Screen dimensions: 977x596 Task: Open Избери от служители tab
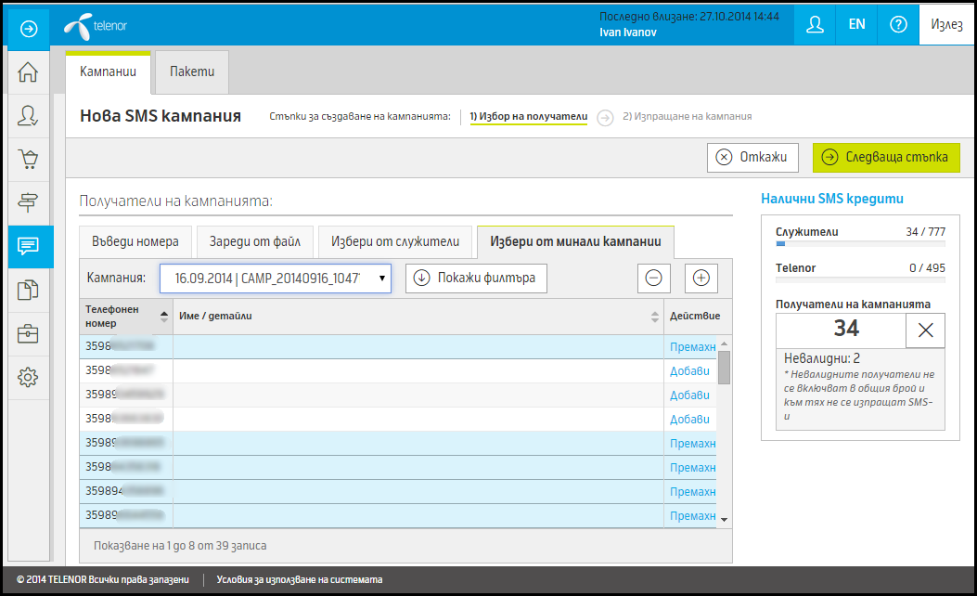[395, 242]
